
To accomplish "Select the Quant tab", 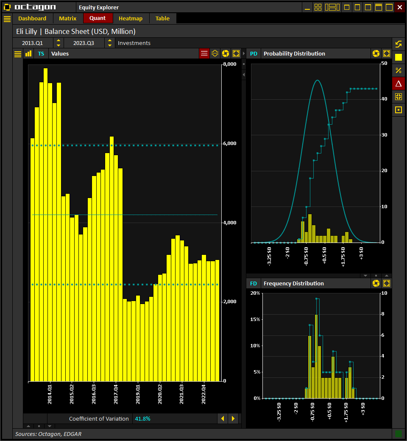I will 98,18.
